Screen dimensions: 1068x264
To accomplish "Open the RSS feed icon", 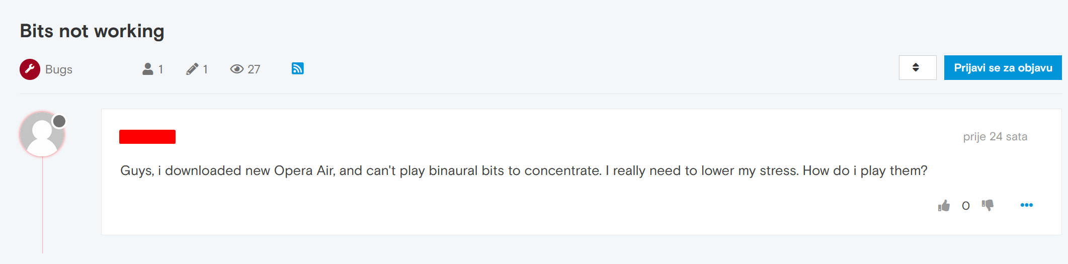I will pos(297,68).
